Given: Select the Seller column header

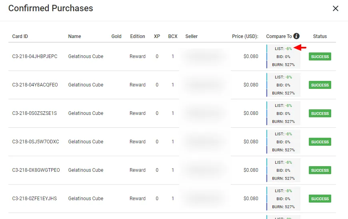Looking at the screenshot, I should click(x=191, y=36).
